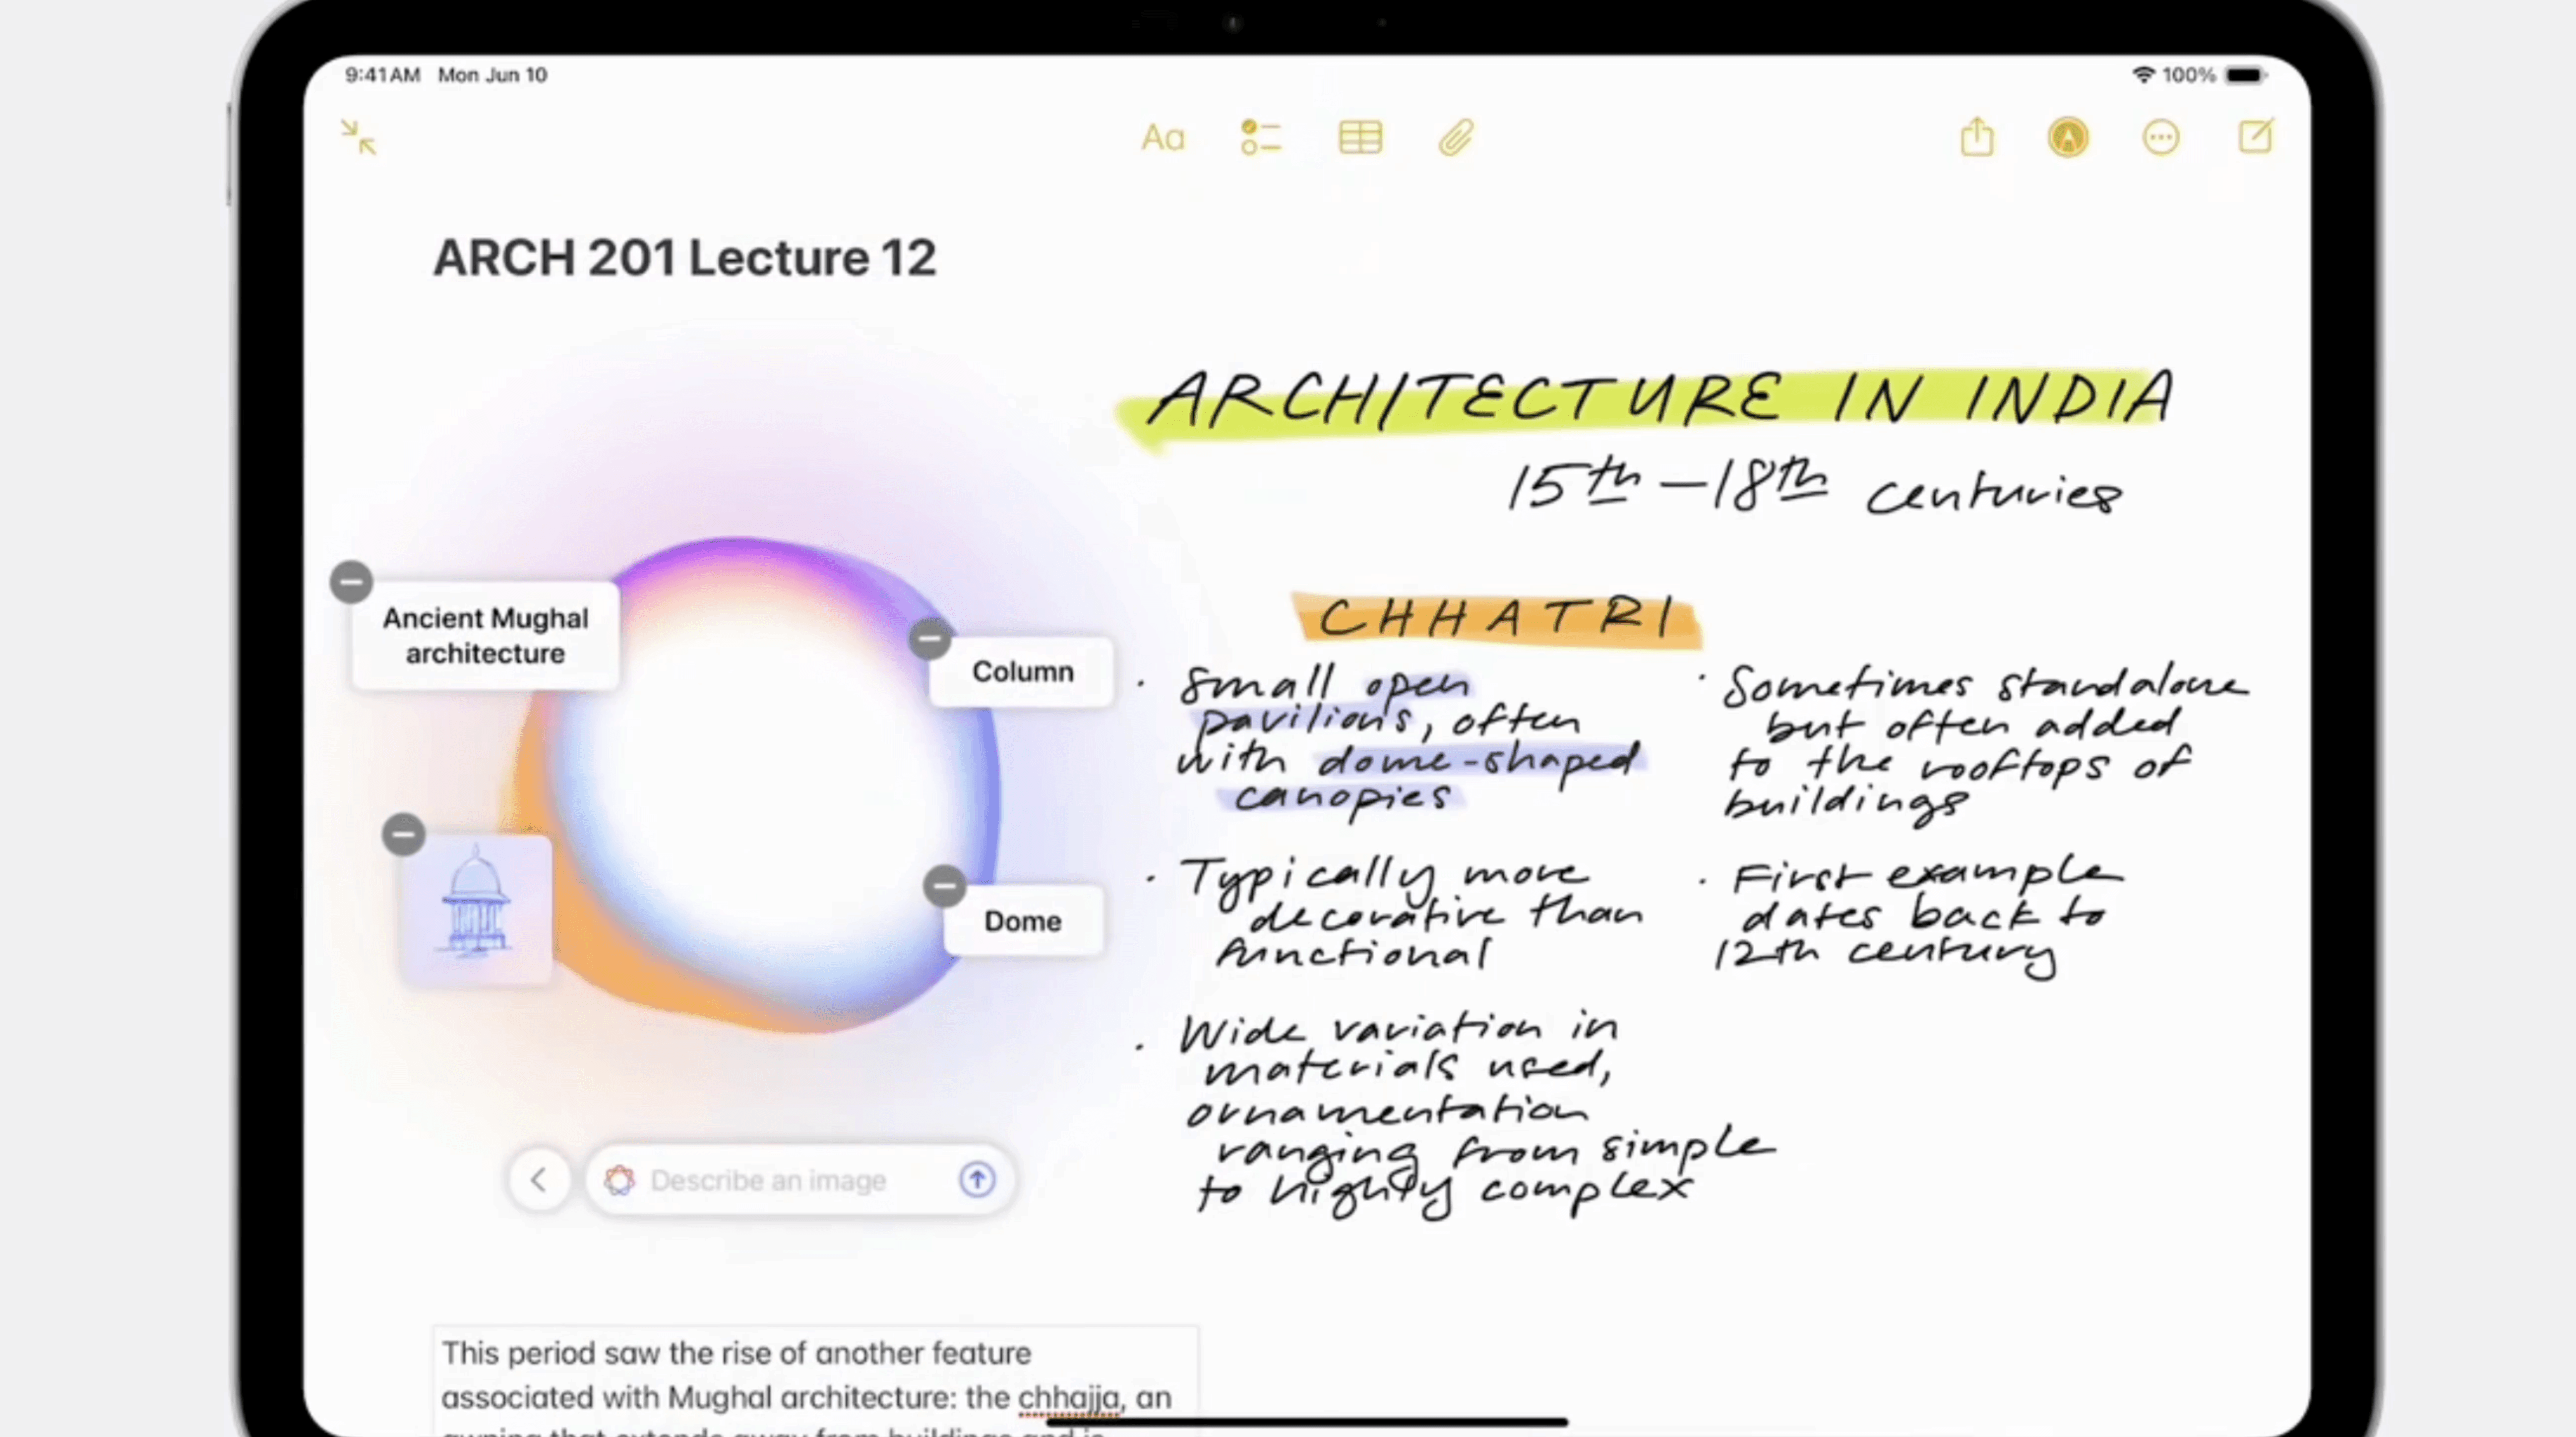
Task: Attach a file with the paperclip icon
Action: coord(1455,137)
